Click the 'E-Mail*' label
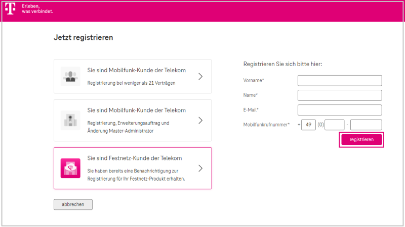 coord(251,110)
